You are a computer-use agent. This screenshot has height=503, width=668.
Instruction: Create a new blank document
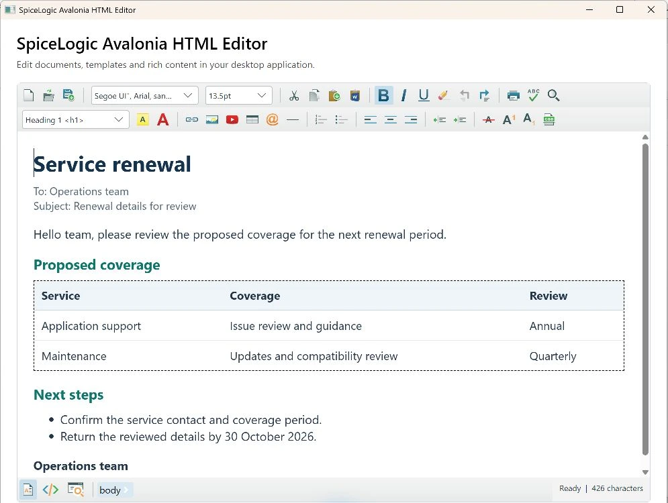coord(29,95)
